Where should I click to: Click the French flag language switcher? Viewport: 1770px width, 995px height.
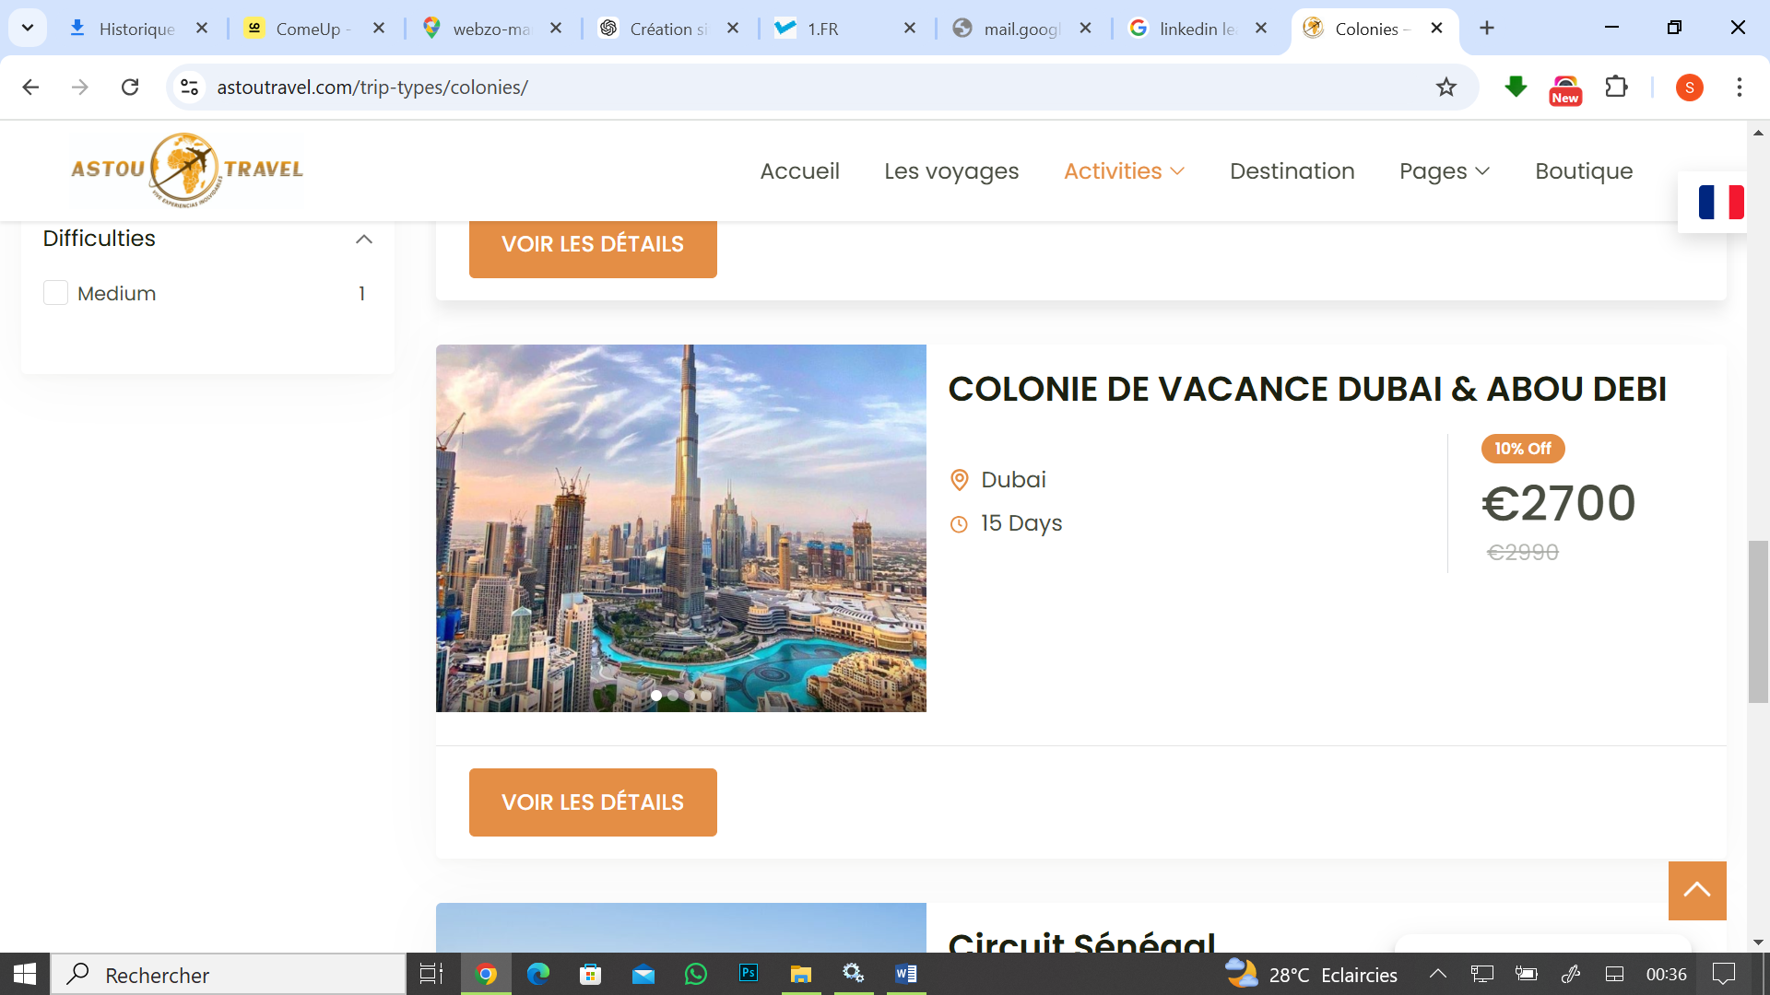pyautogui.click(x=1720, y=202)
